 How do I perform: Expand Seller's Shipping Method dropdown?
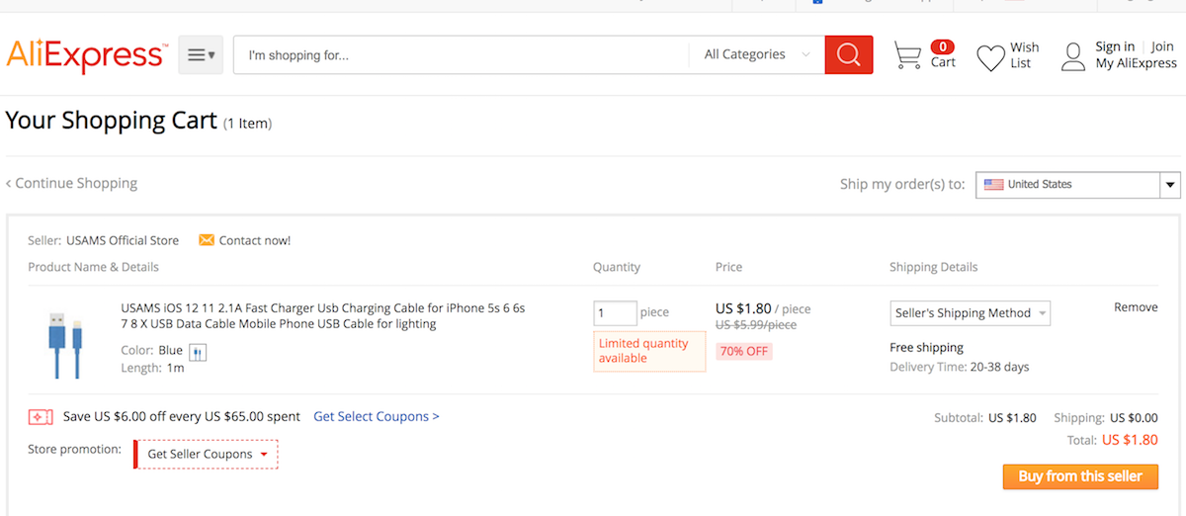pos(970,313)
